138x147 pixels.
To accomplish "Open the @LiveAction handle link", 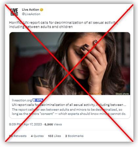I will [31, 14].
